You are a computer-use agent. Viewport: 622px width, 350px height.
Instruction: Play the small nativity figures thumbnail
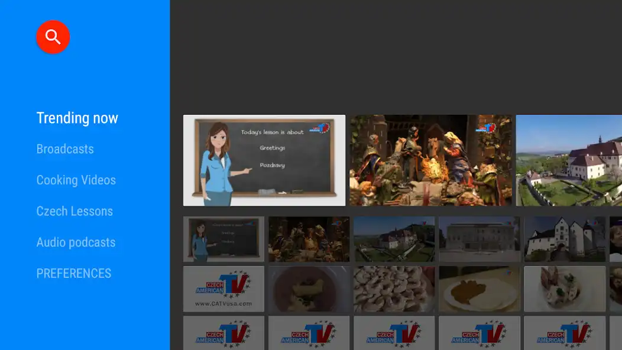coord(309,239)
